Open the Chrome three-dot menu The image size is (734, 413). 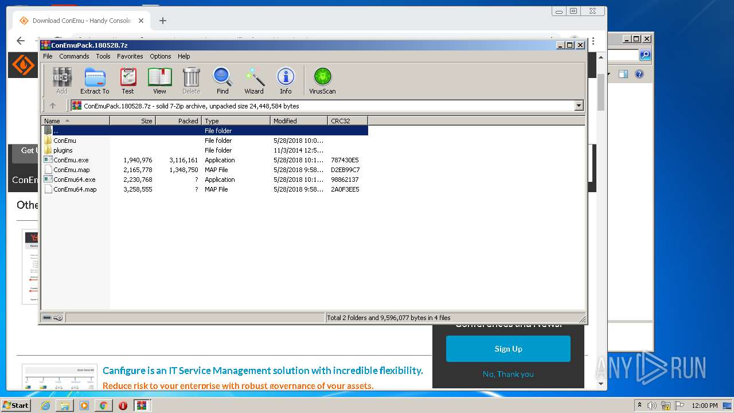point(593,41)
